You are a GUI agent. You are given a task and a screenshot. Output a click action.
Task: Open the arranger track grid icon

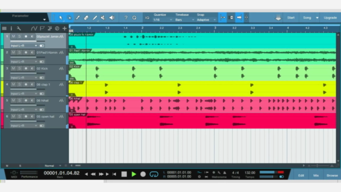tap(50, 28)
